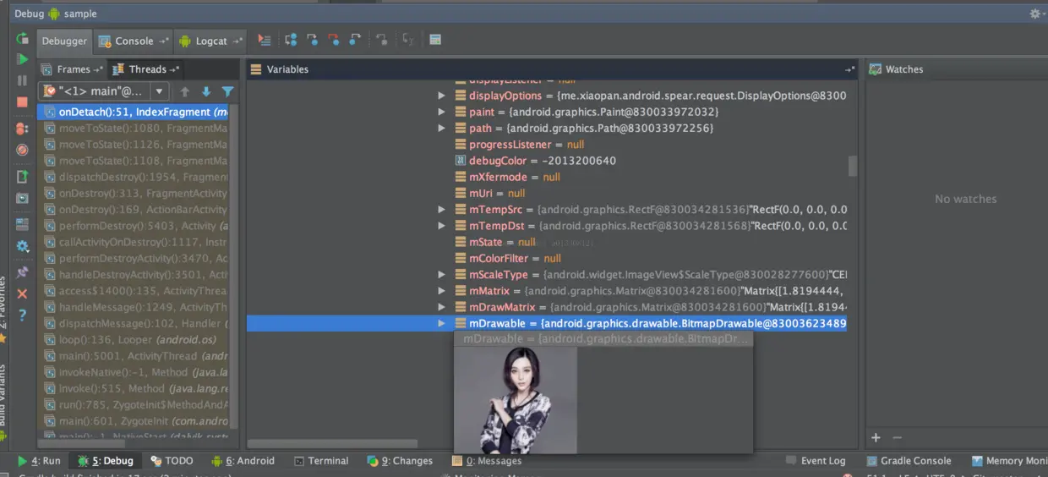
Task: Resume program with green play icon
Action: (22, 59)
